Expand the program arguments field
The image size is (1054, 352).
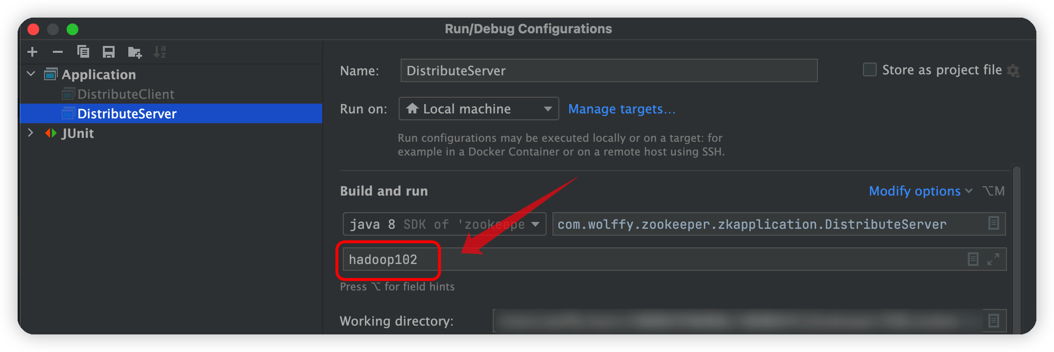pos(993,259)
